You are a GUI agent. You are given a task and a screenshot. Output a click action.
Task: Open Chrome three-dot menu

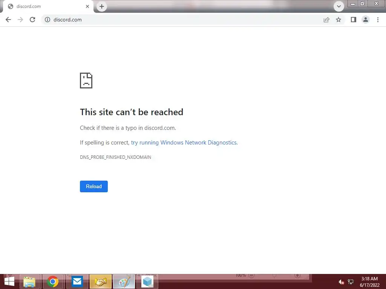378,20
